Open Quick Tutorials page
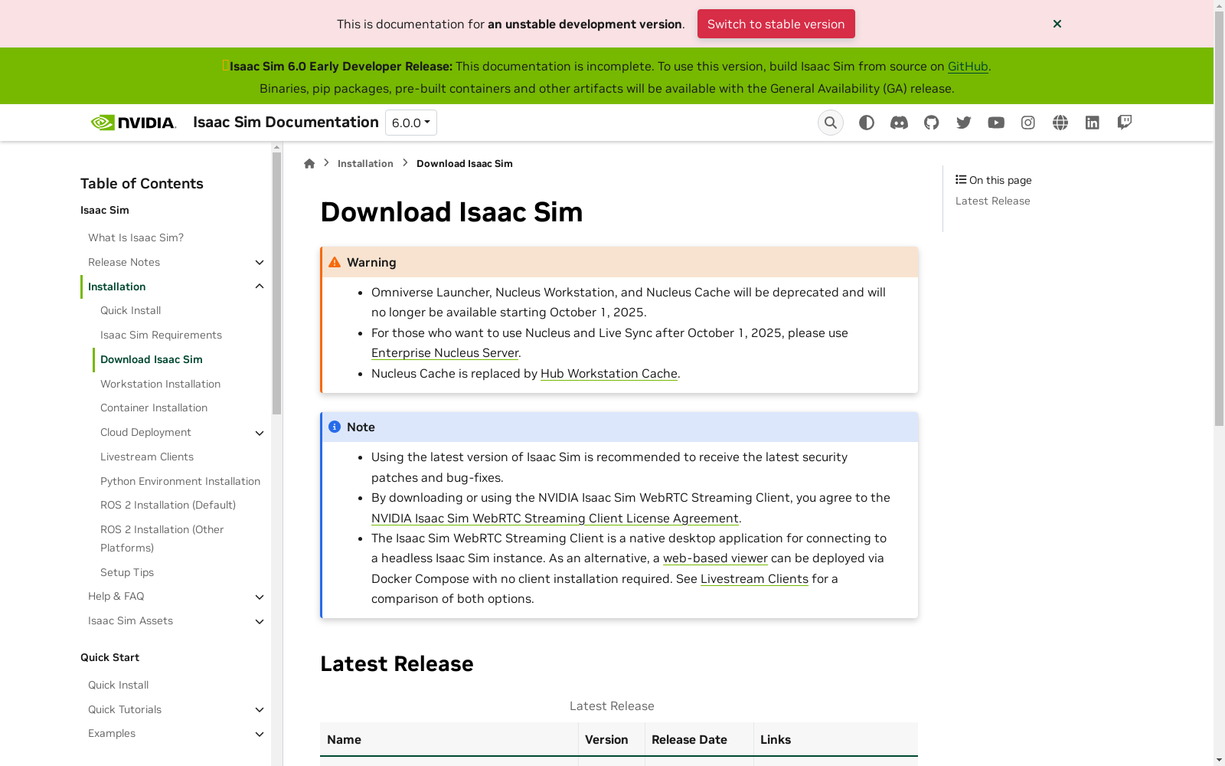This screenshot has width=1225, height=766. [x=125, y=709]
